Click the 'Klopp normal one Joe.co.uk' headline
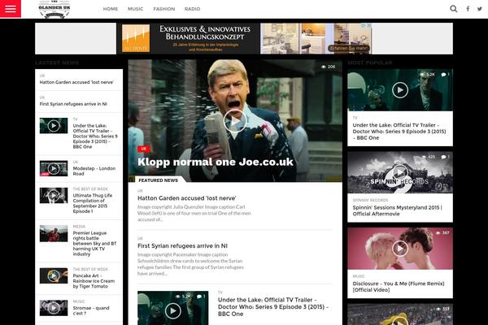 point(215,161)
